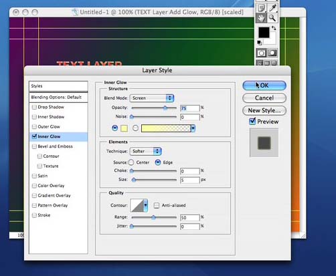Expand the Contour curve picker arrow
336x276 pixels.
coord(146,205)
